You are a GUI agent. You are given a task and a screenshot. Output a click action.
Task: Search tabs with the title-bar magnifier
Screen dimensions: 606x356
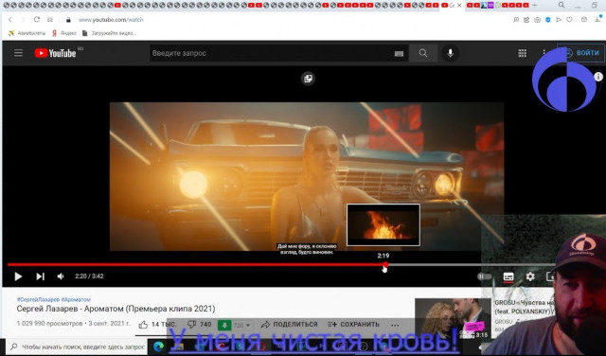pyautogui.click(x=561, y=5)
